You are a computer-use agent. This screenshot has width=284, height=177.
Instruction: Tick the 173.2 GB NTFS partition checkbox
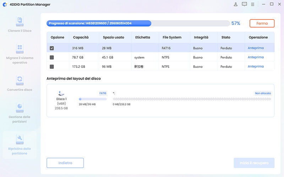pos(52,67)
